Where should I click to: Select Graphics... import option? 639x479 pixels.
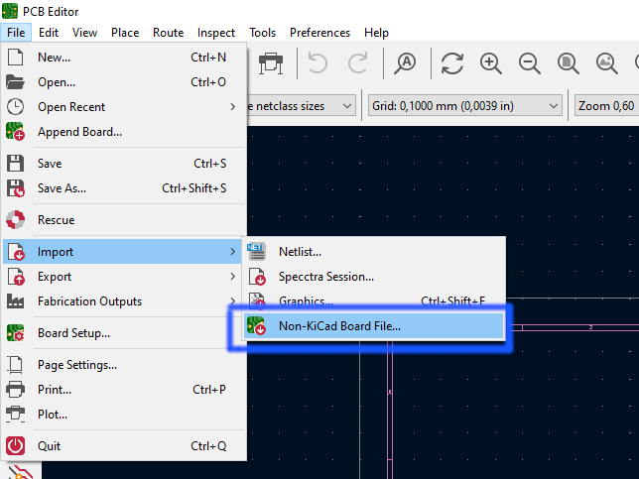click(x=374, y=301)
